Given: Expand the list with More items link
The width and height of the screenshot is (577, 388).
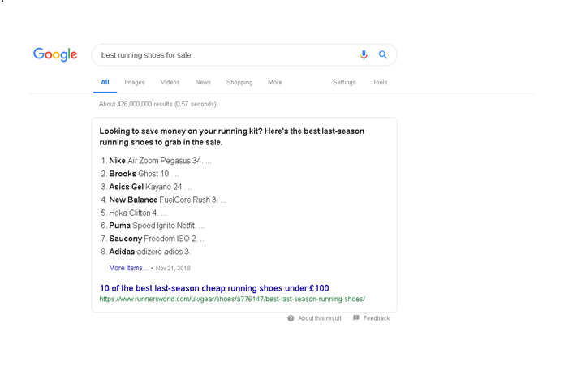Looking at the screenshot, I should click(x=128, y=268).
